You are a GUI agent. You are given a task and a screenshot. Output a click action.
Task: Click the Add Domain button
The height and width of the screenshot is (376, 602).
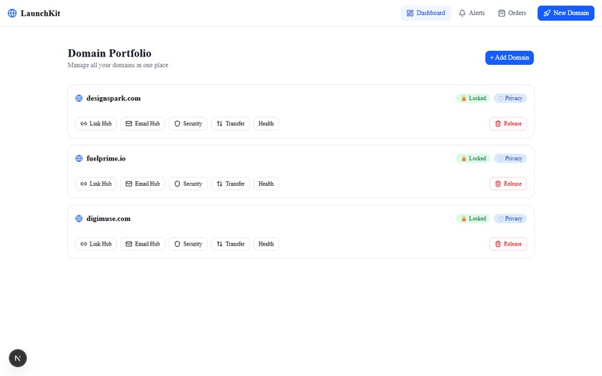point(509,57)
